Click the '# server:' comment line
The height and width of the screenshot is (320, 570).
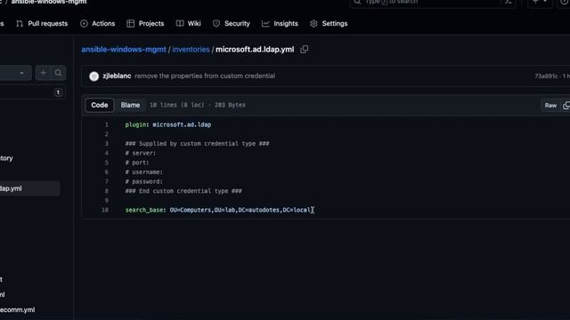[x=141, y=153]
